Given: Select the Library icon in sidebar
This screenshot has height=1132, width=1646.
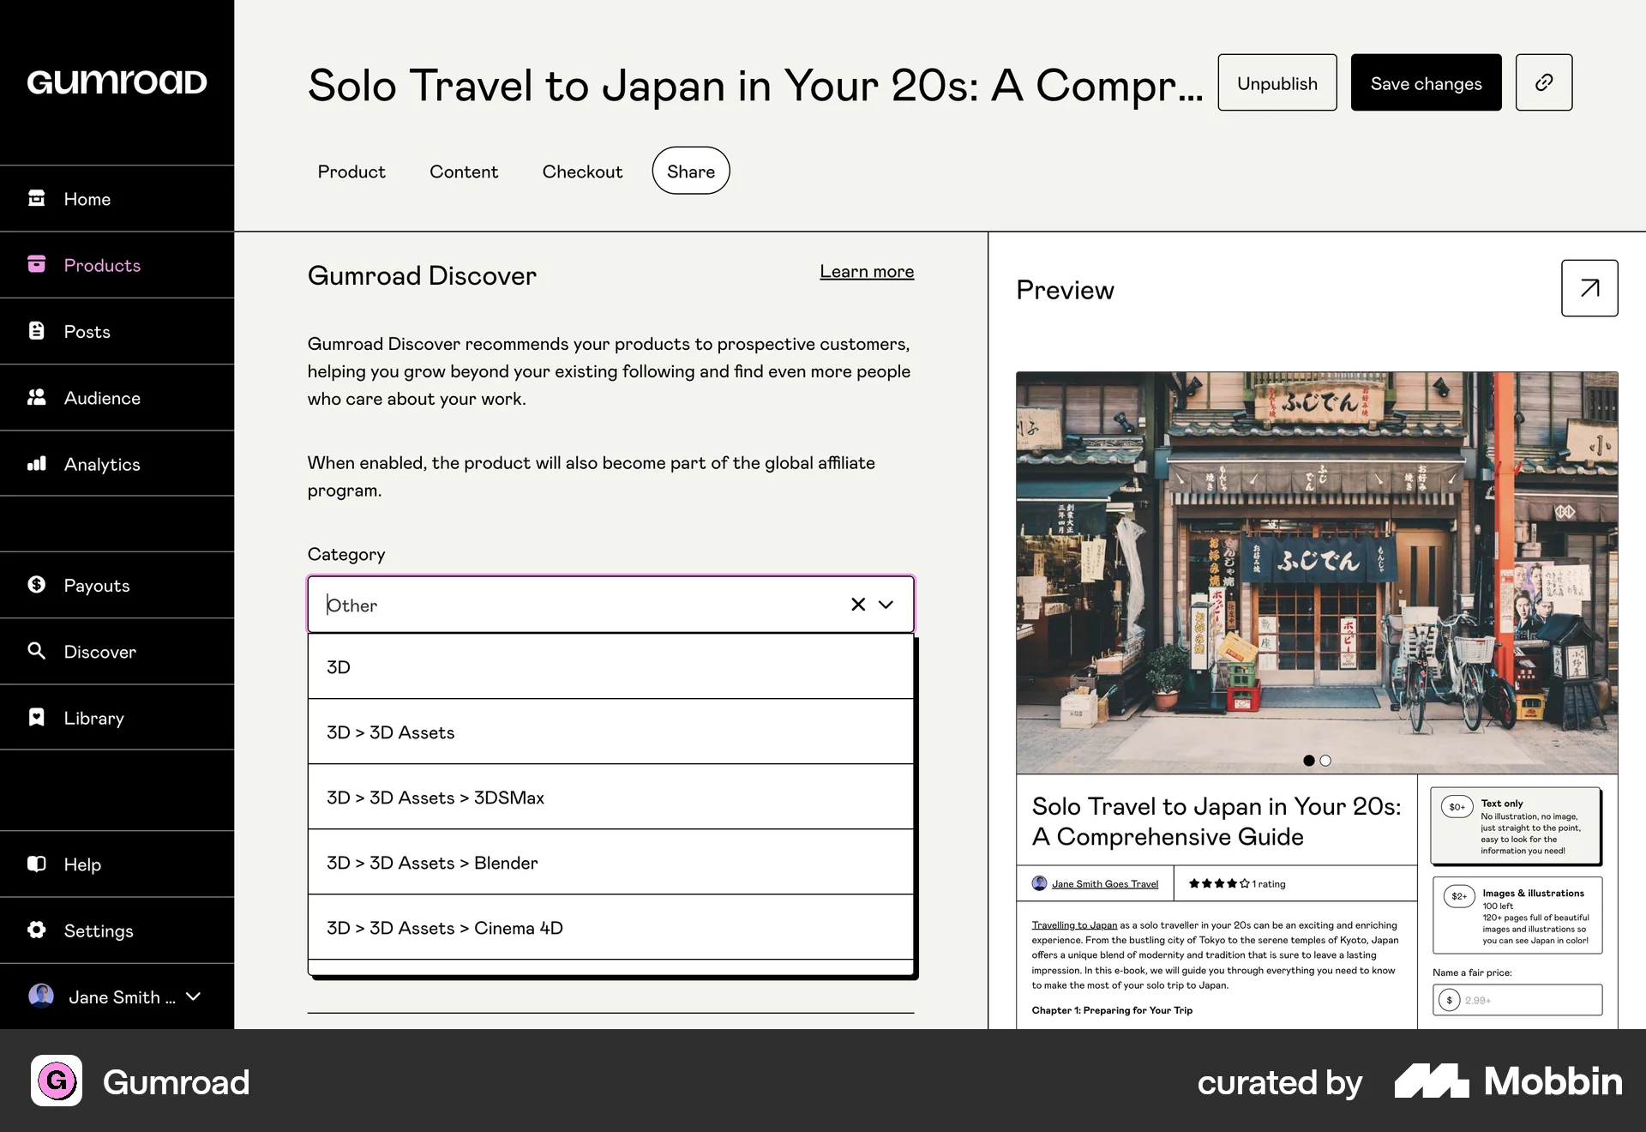Looking at the screenshot, I should click(38, 718).
